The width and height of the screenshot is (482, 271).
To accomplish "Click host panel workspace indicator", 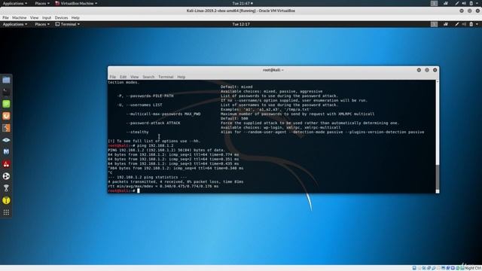I will point(434,3).
